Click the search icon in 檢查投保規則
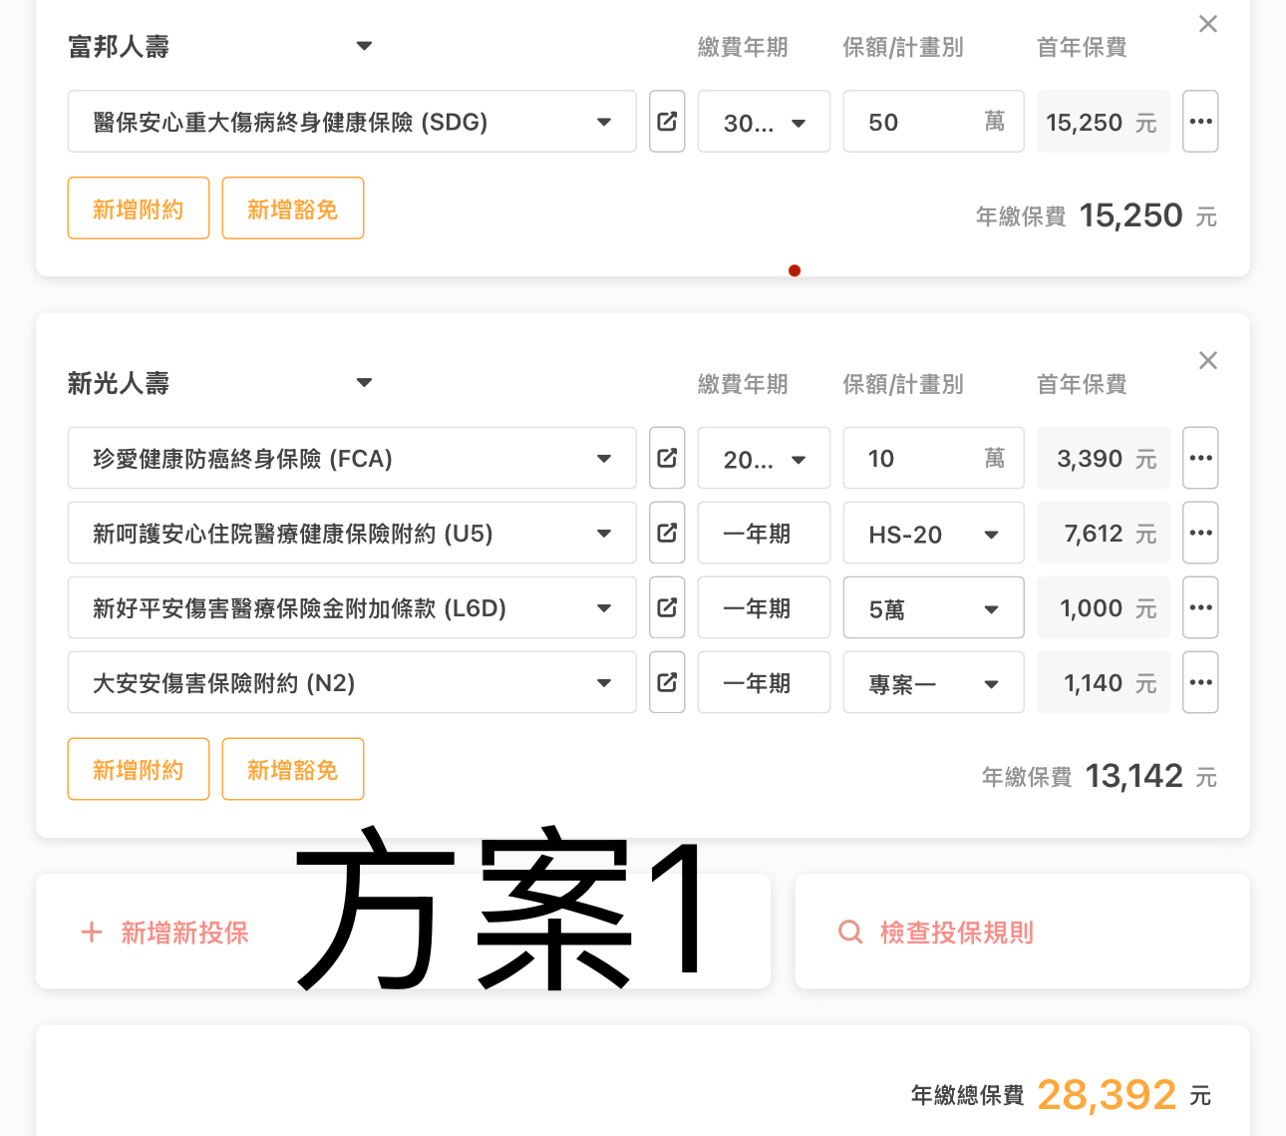The width and height of the screenshot is (1286, 1136). click(x=850, y=932)
